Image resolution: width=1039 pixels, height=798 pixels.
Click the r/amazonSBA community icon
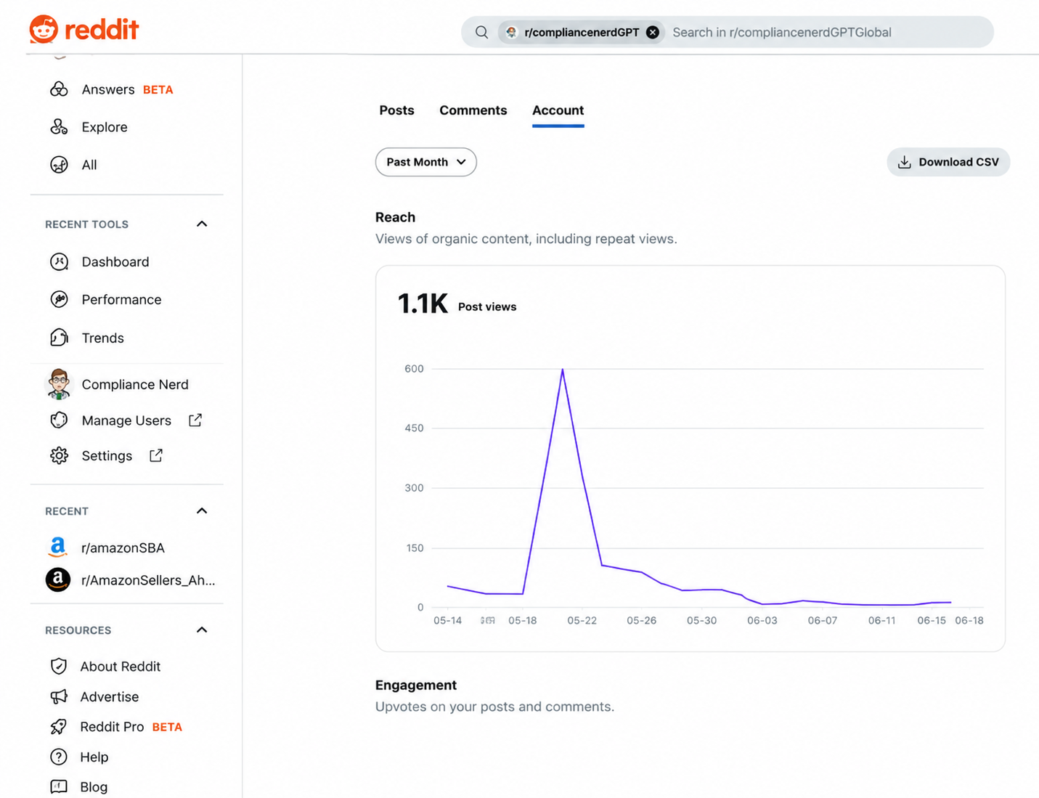click(58, 547)
